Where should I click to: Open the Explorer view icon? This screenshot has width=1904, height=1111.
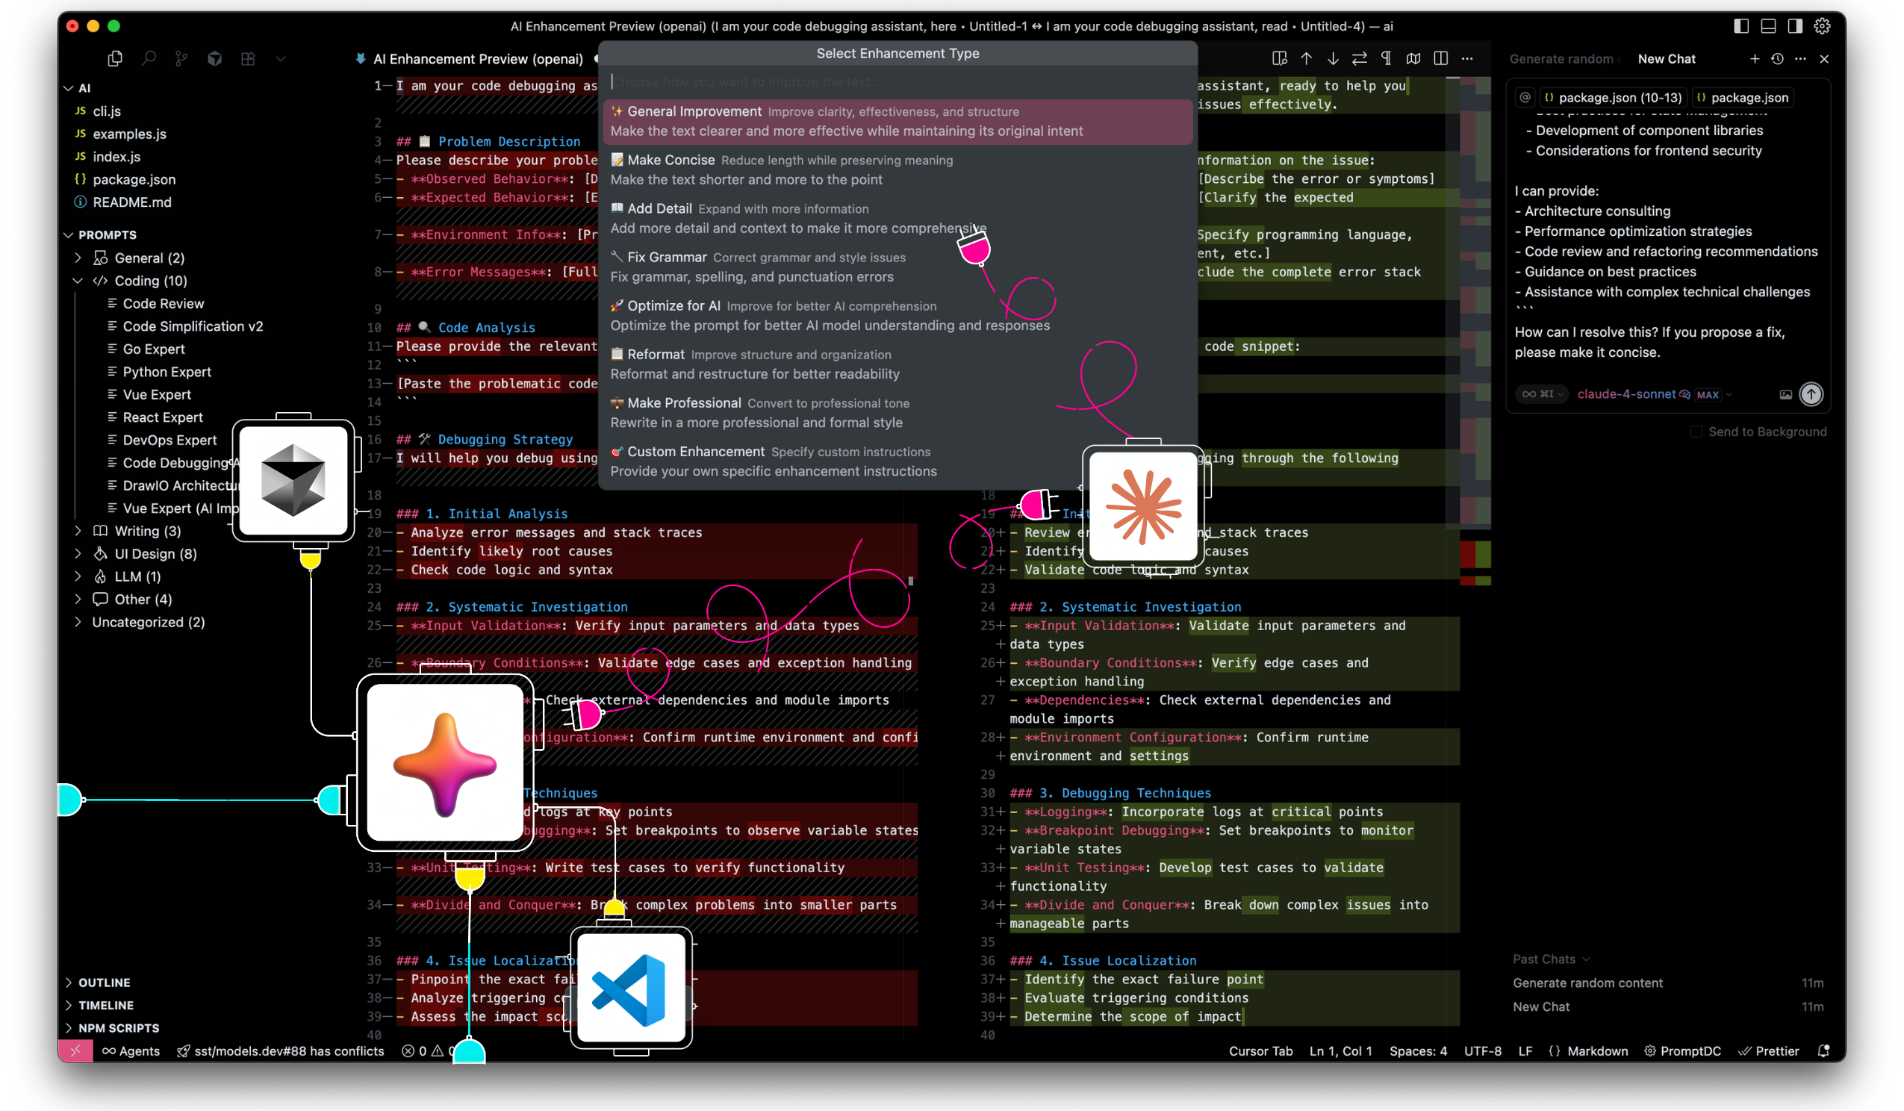click(x=115, y=58)
